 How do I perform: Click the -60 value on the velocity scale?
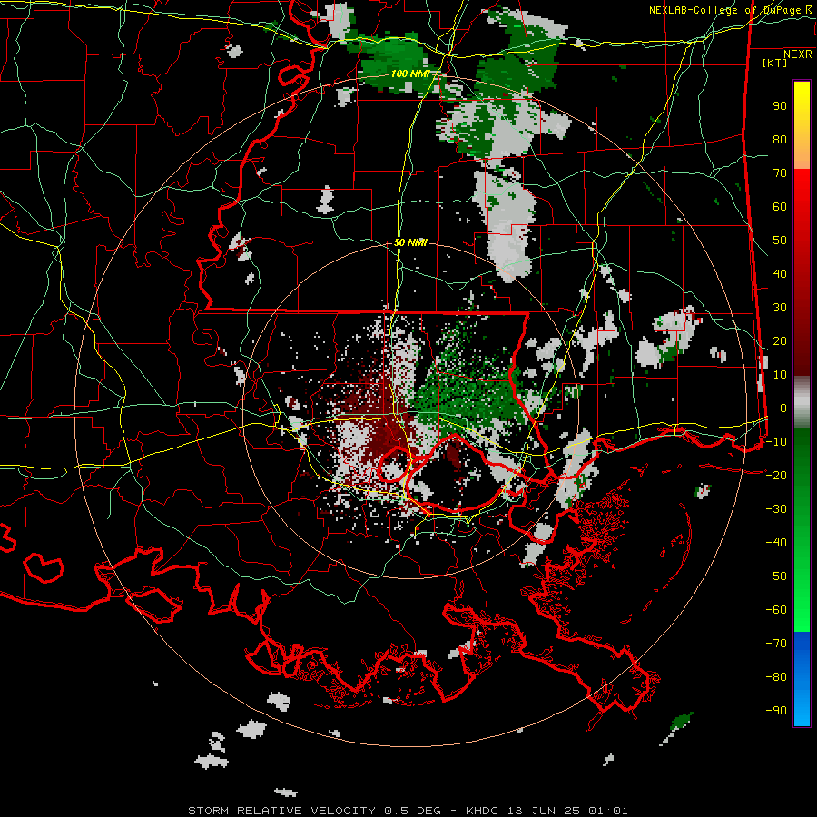pyautogui.click(x=776, y=610)
